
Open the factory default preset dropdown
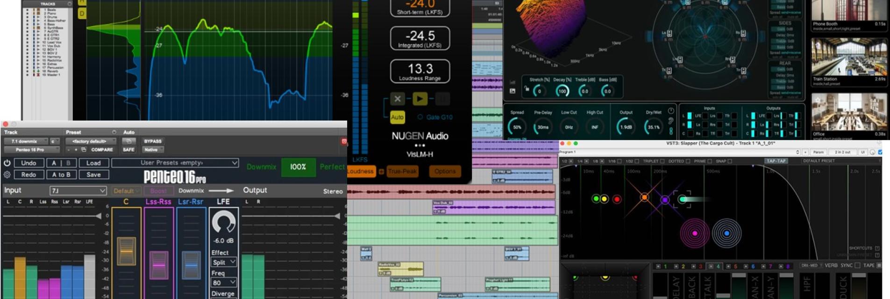point(92,141)
